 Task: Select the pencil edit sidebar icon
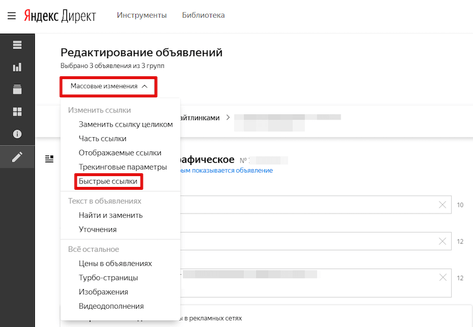click(17, 157)
